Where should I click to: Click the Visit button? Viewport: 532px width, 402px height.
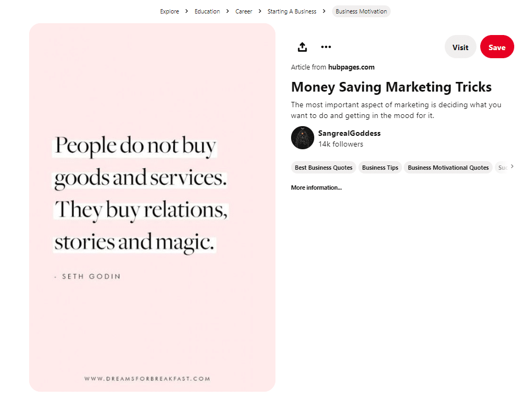point(460,47)
